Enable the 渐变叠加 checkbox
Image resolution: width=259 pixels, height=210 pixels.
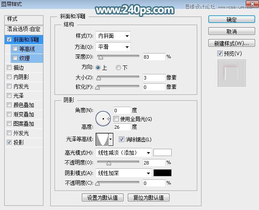point(9,114)
